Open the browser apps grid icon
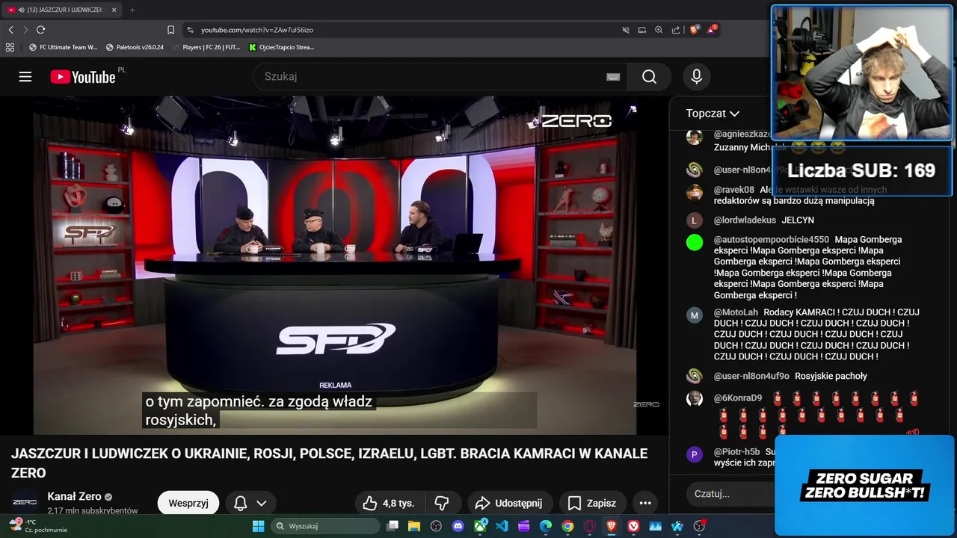 pos(10,47)
